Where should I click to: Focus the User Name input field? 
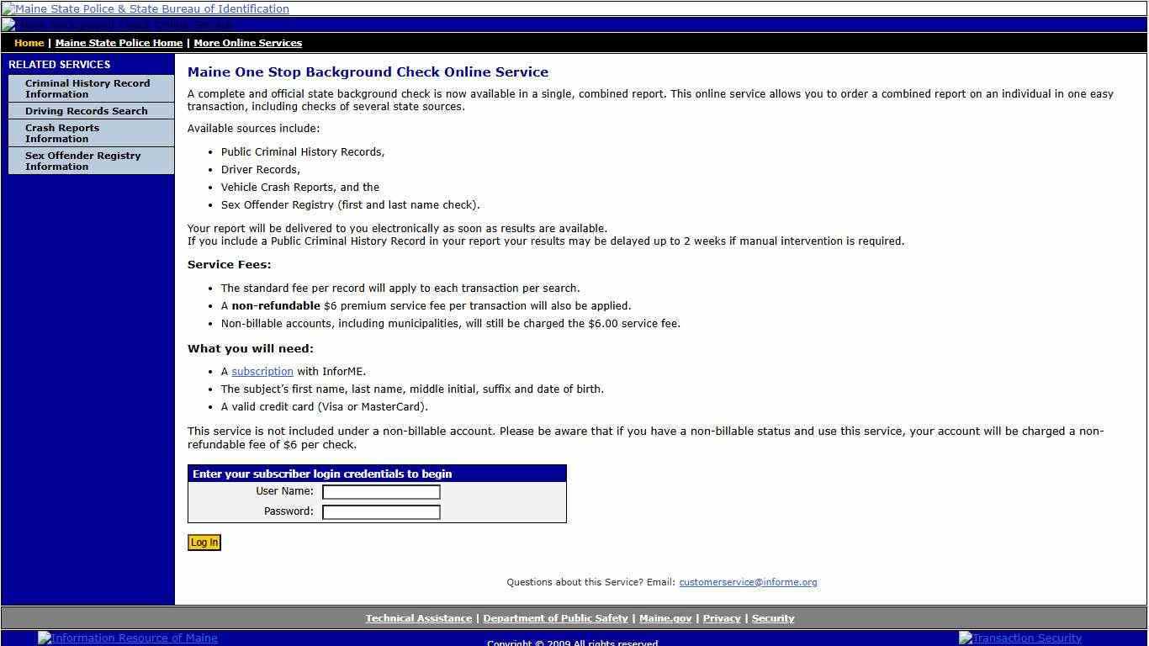click(x=381, y=492)
